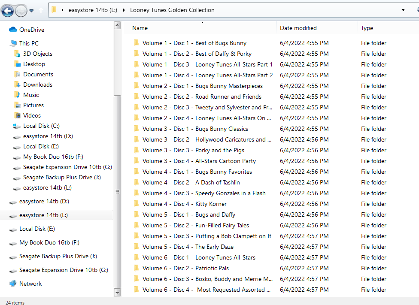Image resolution: width=419 pixels, height=305 pixels.
Task: Click folder icon of The Early Daze
Action: 136,246
